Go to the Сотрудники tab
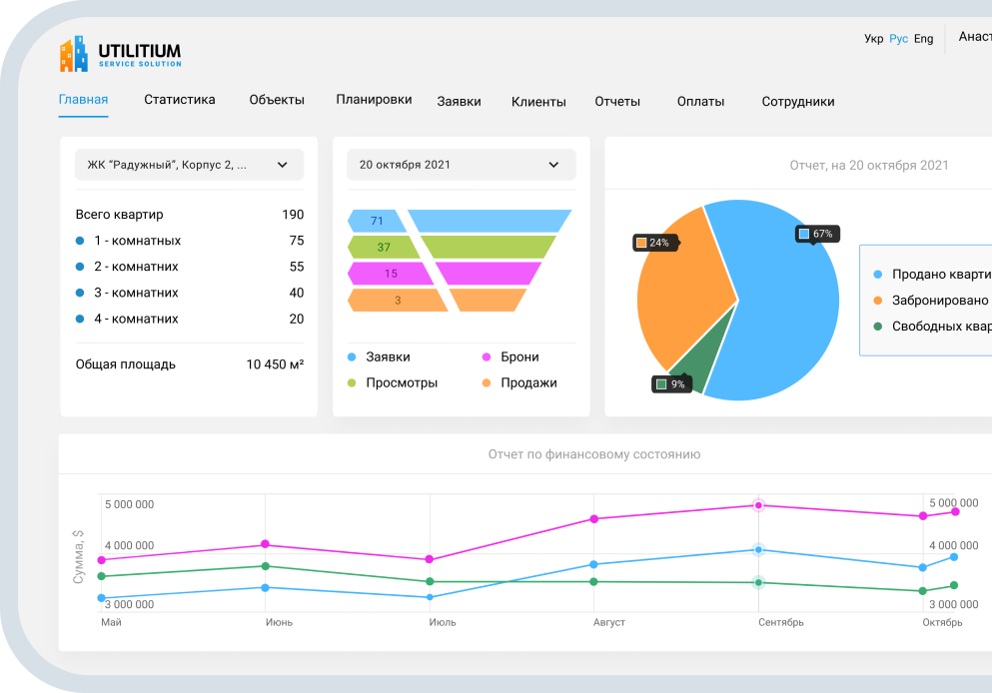This screenshot has width=992, height=693. pos(798,101)
